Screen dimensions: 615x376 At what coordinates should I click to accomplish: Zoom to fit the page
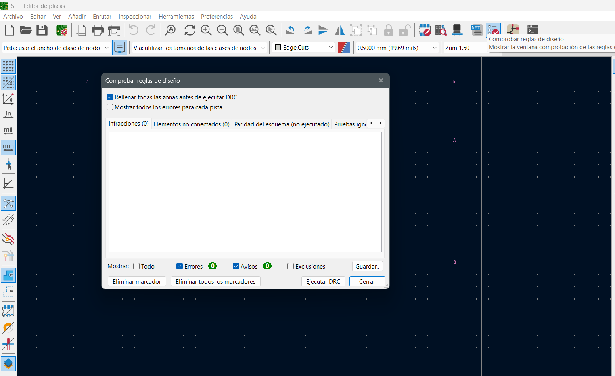point(239,30)
